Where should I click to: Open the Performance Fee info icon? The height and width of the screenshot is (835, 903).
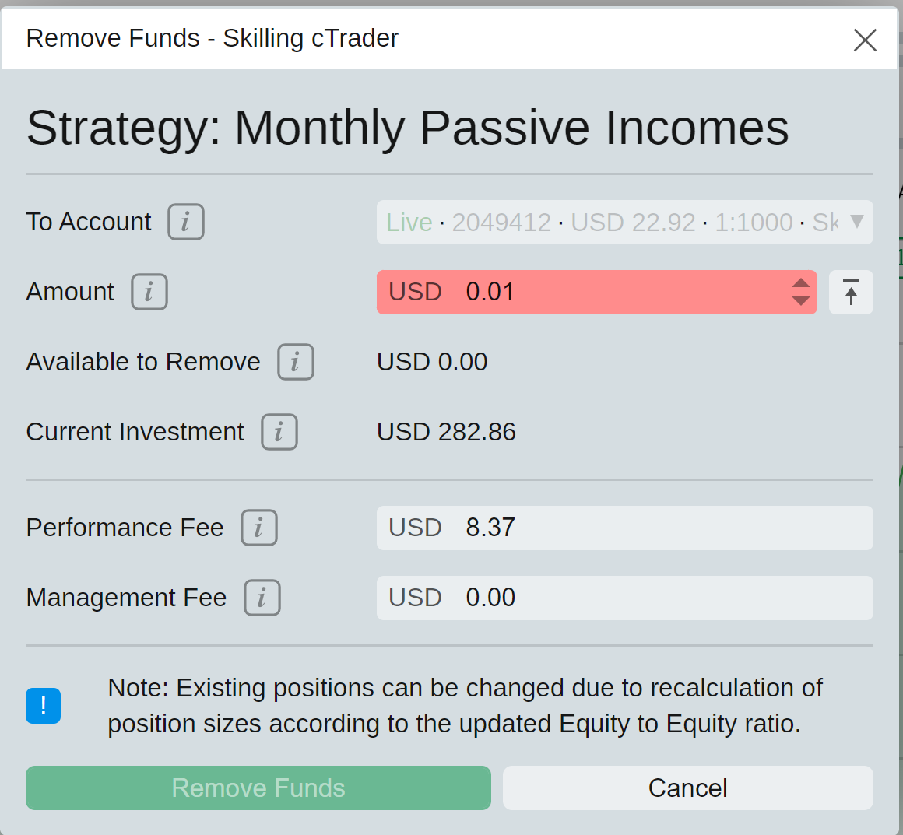click(258, 528)
